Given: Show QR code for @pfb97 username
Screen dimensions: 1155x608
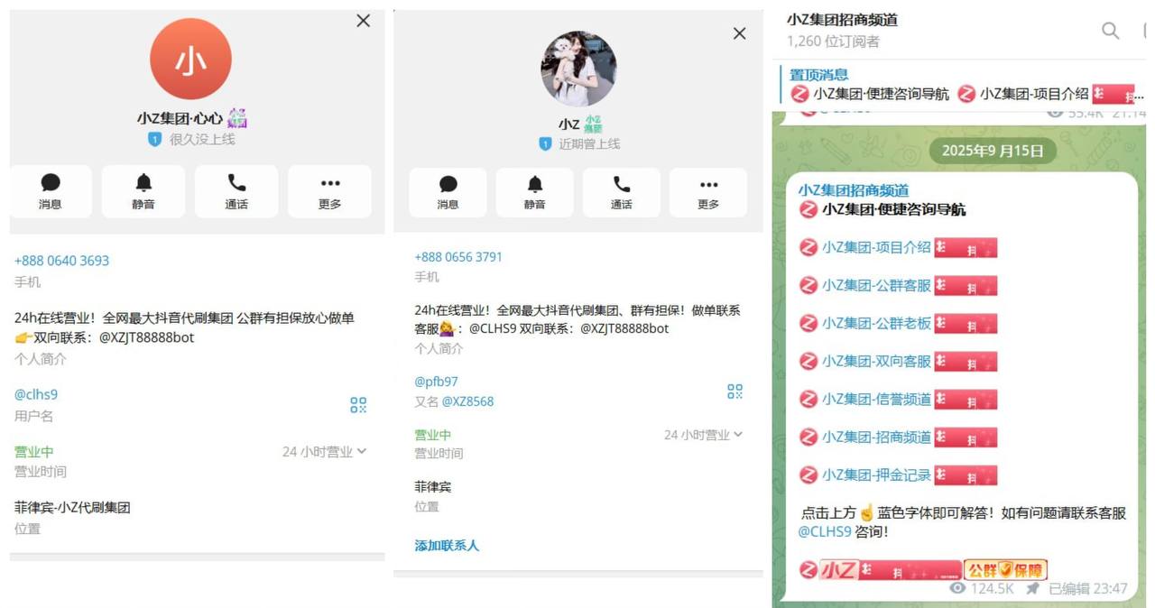Looking at the screenshot, I should pyautogui.click(x=735, y=392).
